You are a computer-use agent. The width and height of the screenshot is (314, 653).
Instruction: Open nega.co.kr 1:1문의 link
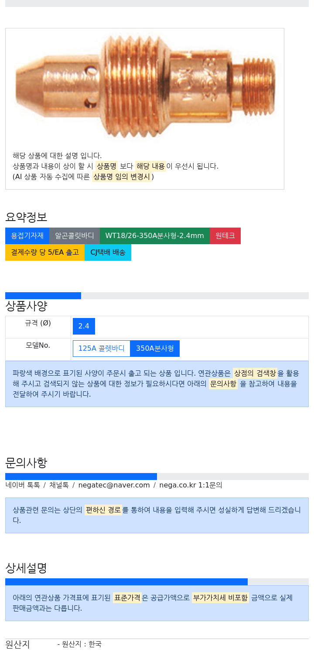point(191,485)
